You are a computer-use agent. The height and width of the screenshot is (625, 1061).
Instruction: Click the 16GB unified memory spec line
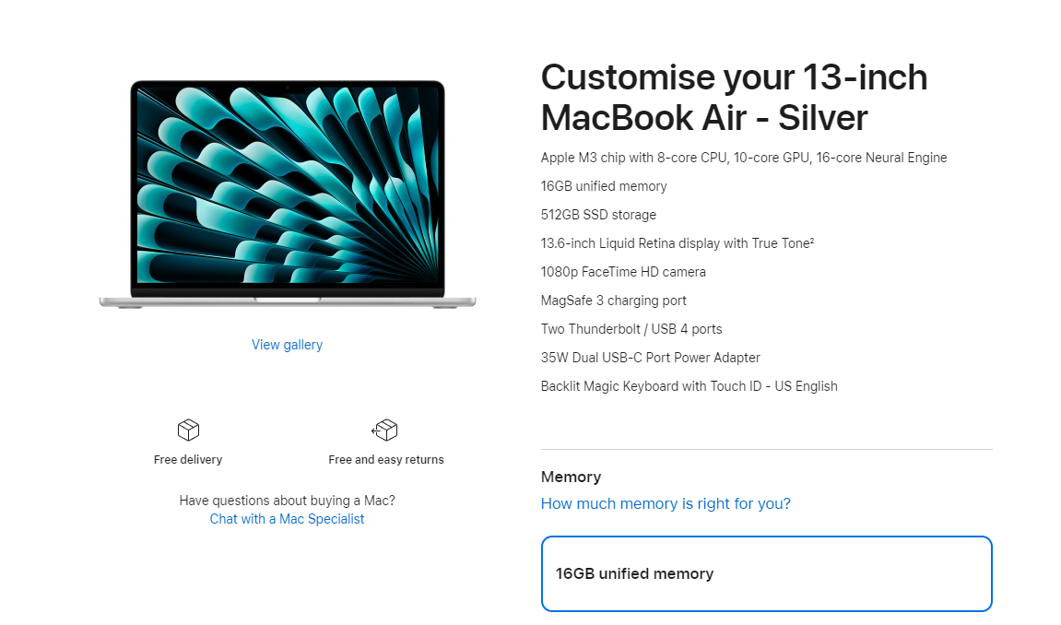coord(604,187)
